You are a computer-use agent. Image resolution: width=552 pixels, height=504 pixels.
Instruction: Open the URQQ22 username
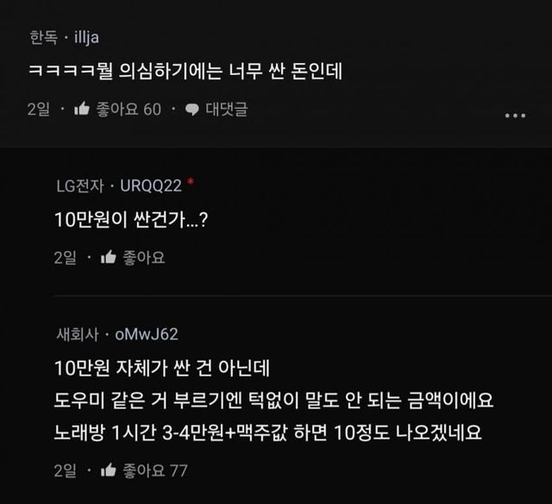tap(151, 186)
